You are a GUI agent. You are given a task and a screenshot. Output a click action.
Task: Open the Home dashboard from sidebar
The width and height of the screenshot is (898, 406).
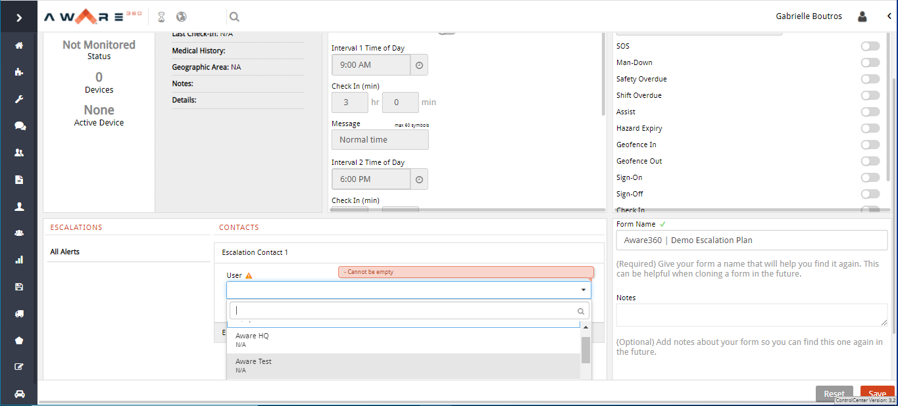[18, 45]
